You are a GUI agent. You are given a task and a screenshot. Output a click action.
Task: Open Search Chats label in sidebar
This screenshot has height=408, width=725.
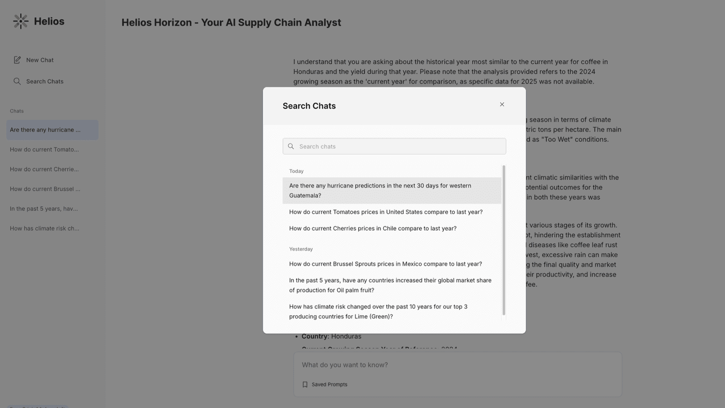point(45,81)
